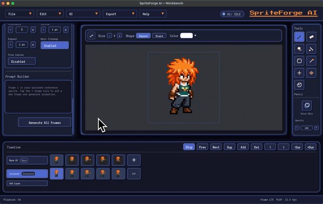Viewport: 323px width, 204px height.
Task: Click the SpriteForge AI logo link
Action: pos(284,13)
